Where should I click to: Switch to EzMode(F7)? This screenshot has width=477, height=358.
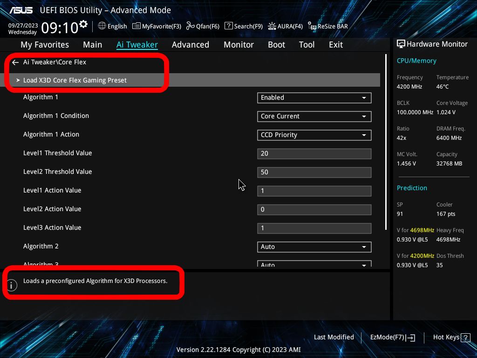392,337
